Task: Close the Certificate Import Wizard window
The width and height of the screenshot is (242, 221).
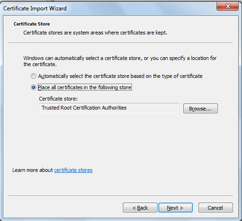Action: point(227,6)
